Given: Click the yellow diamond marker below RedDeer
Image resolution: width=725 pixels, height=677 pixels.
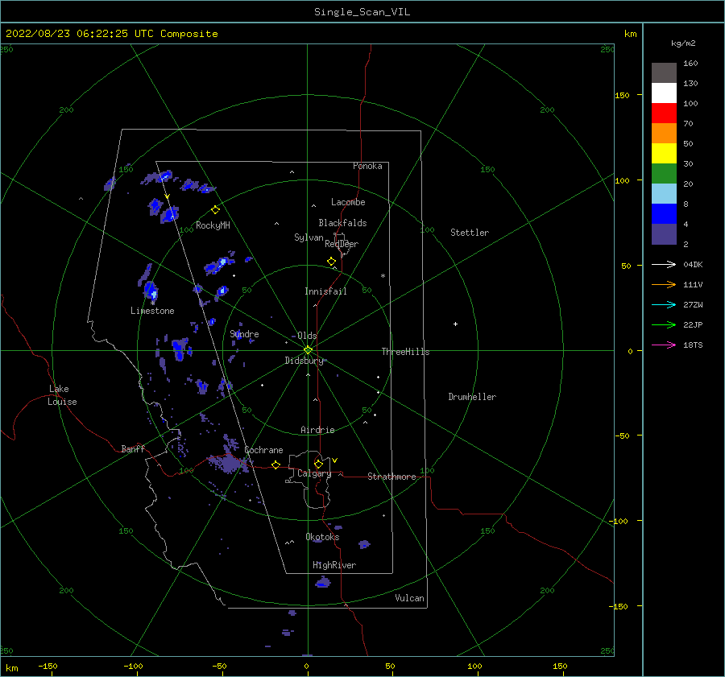Looking at the screenshot, I should 331,262.
